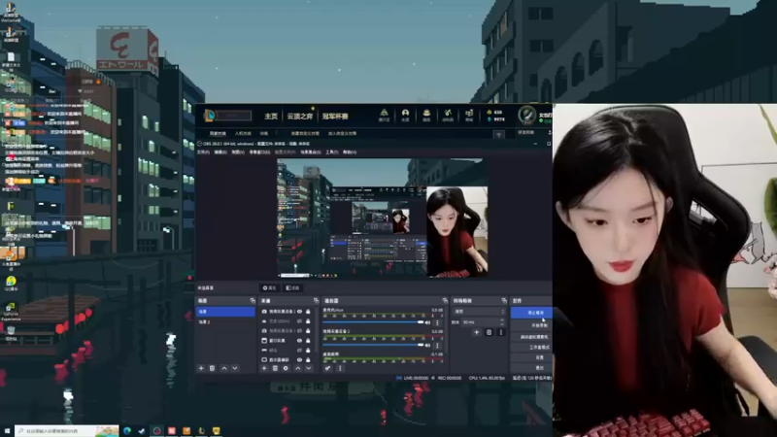Viewport: 777px width, 437px height.
Task: Show the Text (GDI+) source
Action: click(299, 321)
